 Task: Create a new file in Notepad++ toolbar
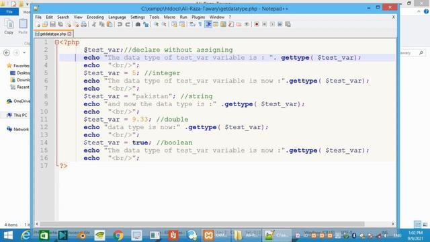coord(38,24)
